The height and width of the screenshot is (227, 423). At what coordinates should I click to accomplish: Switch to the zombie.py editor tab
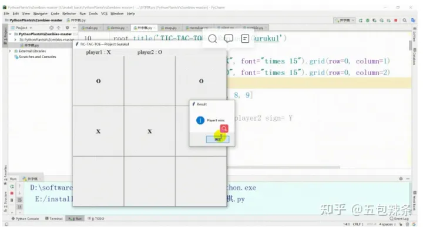254,28
